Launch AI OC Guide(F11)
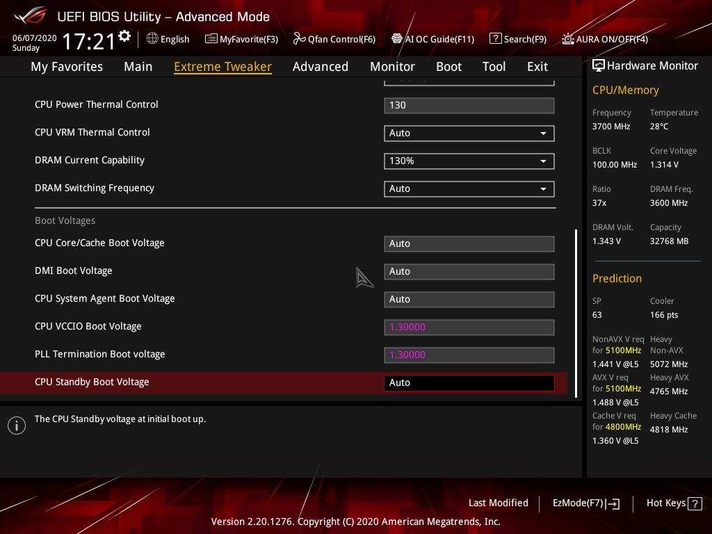 click(x=432, y=39)
